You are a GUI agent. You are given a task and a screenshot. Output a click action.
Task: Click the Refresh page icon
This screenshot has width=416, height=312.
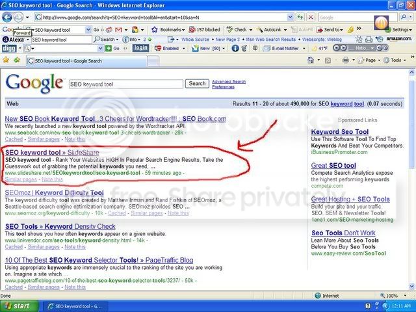coord(300,18)
